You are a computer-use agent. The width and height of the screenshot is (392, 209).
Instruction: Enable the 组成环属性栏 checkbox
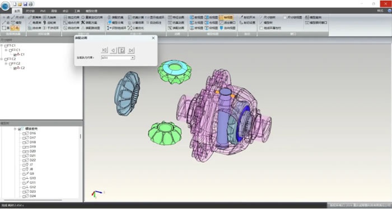[x=262, y=28]
